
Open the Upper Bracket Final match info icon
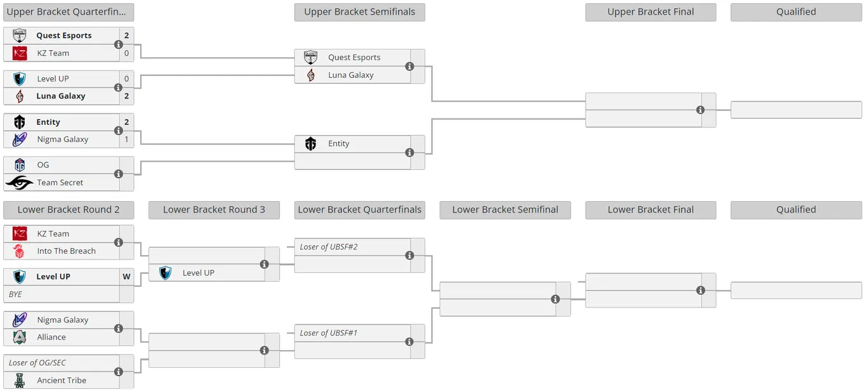(x=700, y=110)
